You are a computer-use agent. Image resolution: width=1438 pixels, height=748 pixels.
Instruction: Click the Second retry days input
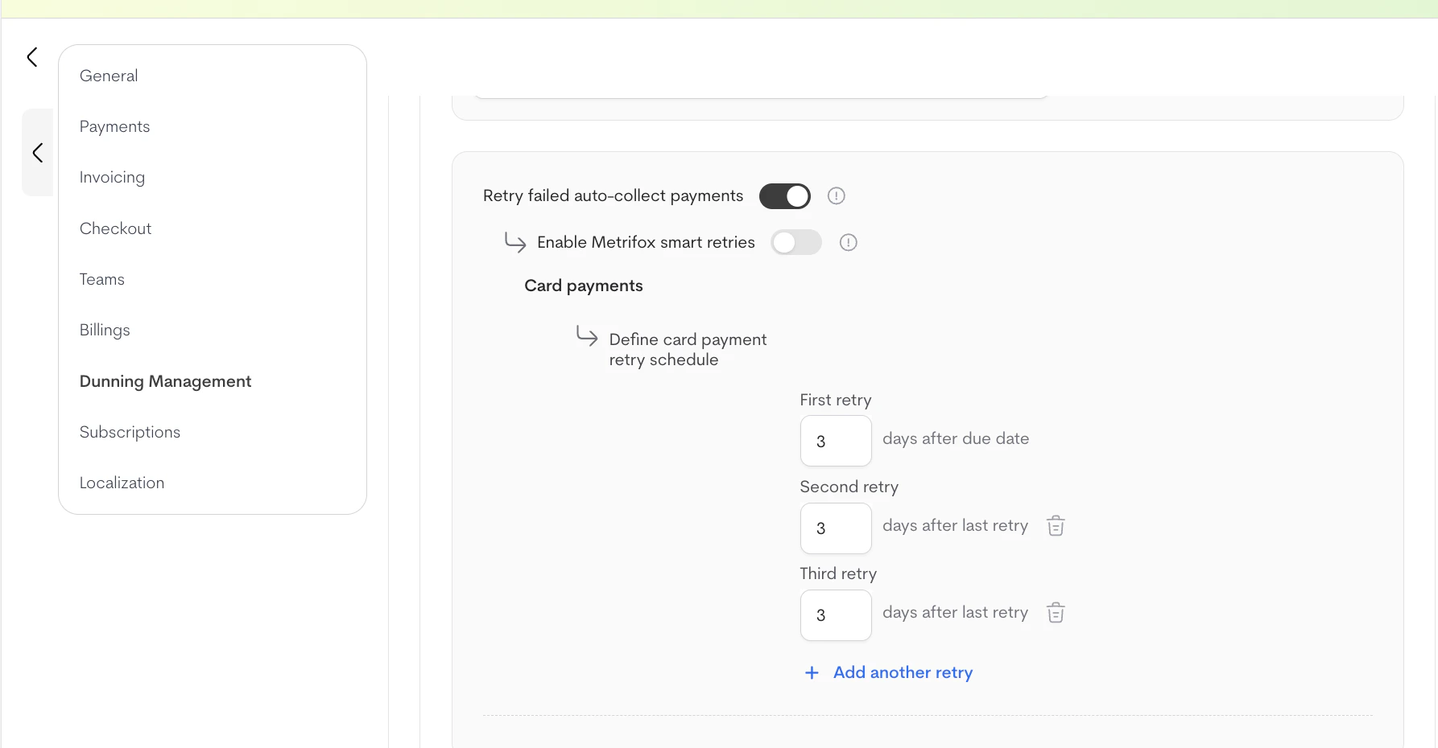836,528
